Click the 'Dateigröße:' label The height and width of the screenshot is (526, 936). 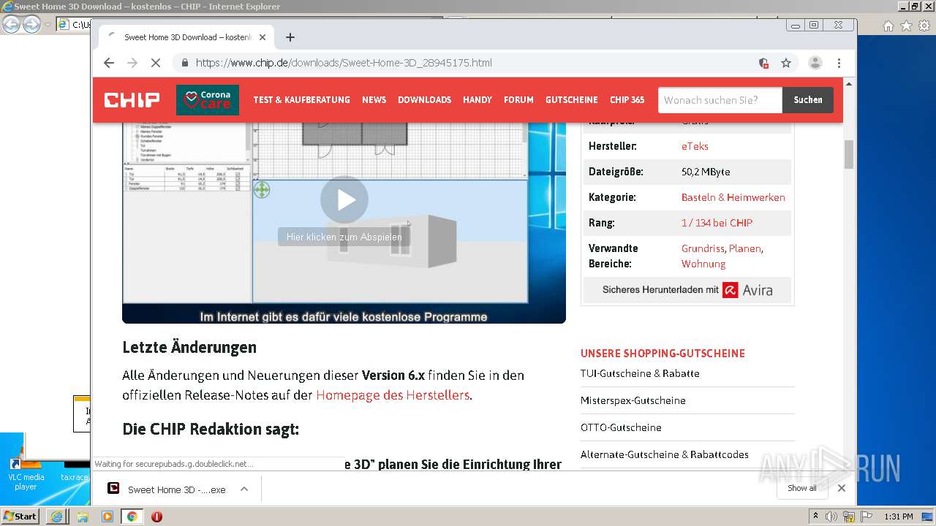tap(616, 172)
